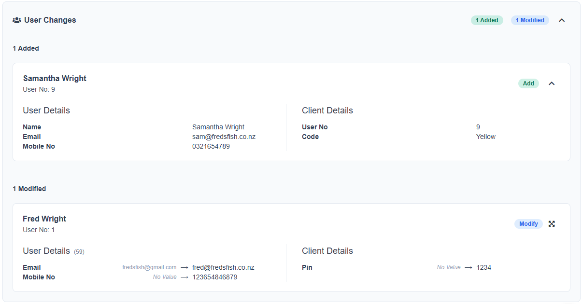Collapse the User Changes section

562,20
